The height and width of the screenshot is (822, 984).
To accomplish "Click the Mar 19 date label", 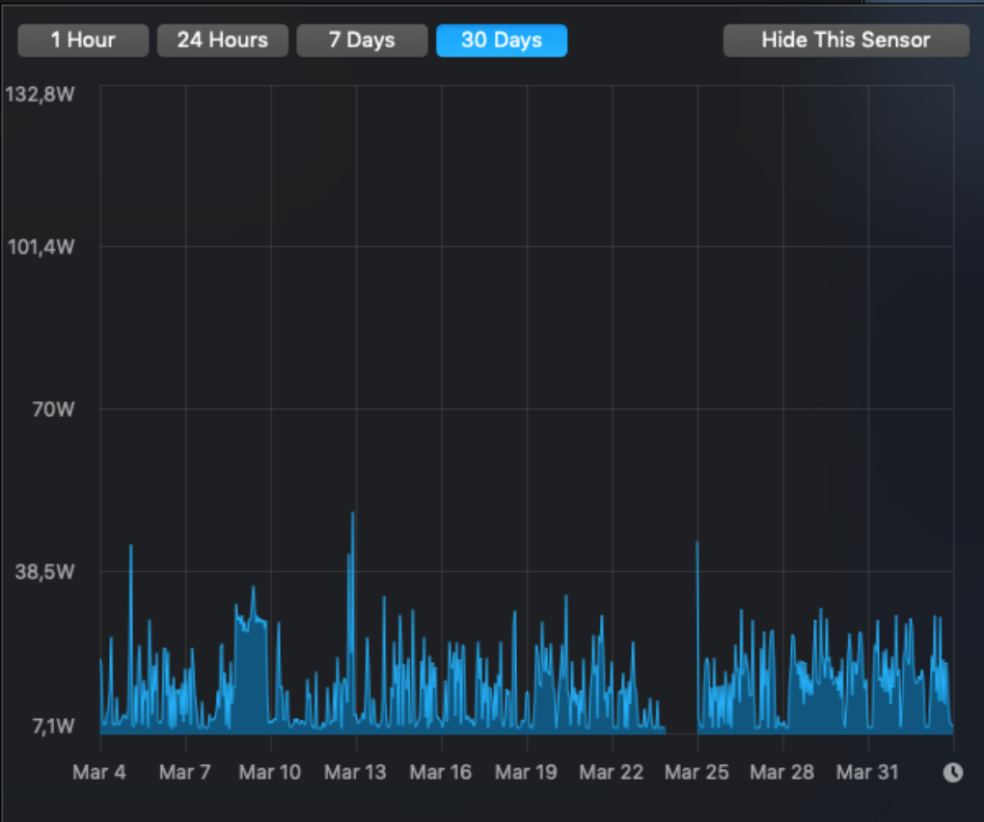I will 526,773.
